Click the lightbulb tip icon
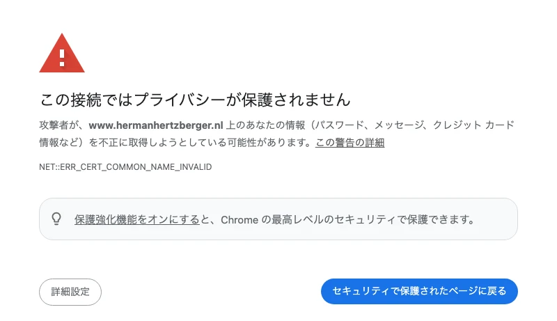Viewport: 557px width, 321px height. click(57, 219)
